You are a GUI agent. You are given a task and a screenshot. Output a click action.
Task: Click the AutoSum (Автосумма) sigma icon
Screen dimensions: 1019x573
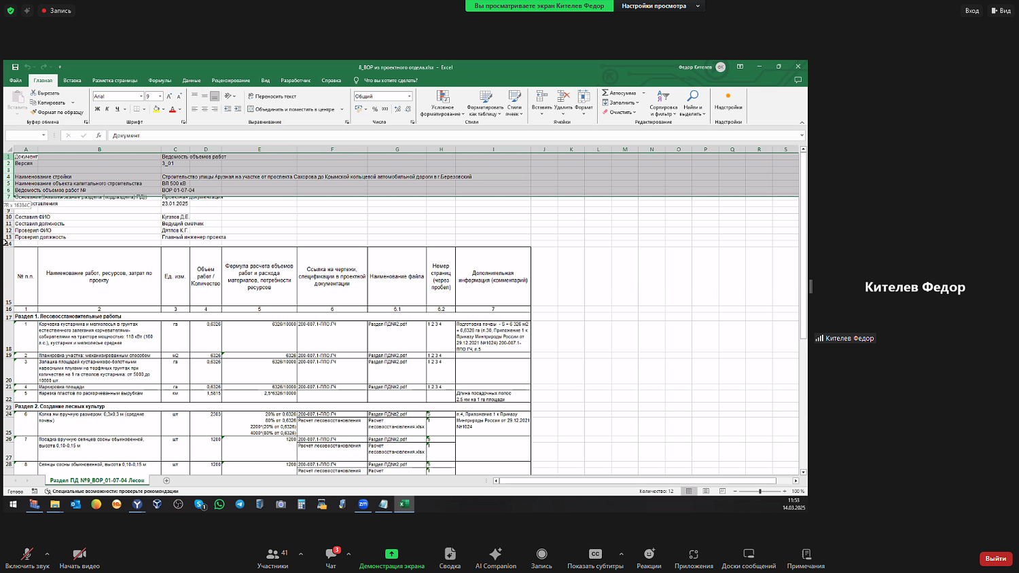[x=605, y=93]
